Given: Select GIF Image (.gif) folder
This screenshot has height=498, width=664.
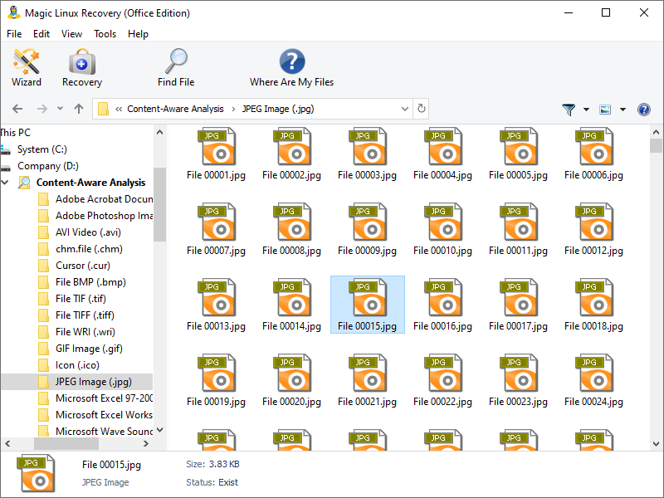Looking at the screenshot, I should (x=89, y=349).
